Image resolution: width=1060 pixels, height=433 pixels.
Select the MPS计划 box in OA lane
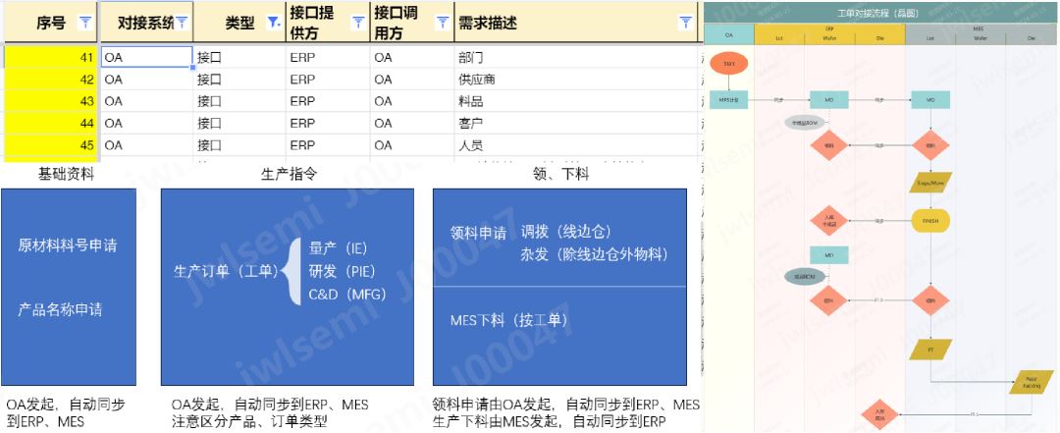(x=729, y=99)
